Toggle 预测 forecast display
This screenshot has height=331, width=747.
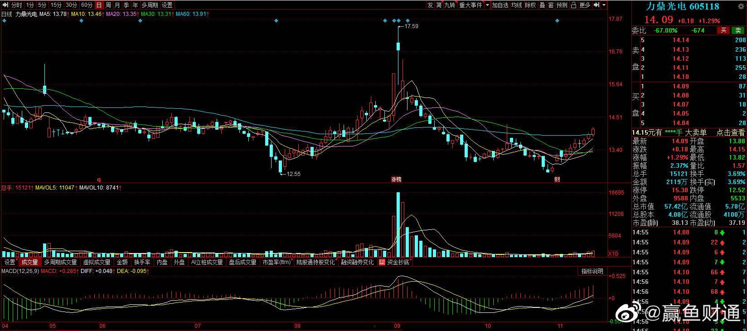coord(562,5)
